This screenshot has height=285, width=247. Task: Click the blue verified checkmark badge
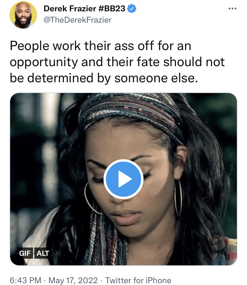coord(132,9)
